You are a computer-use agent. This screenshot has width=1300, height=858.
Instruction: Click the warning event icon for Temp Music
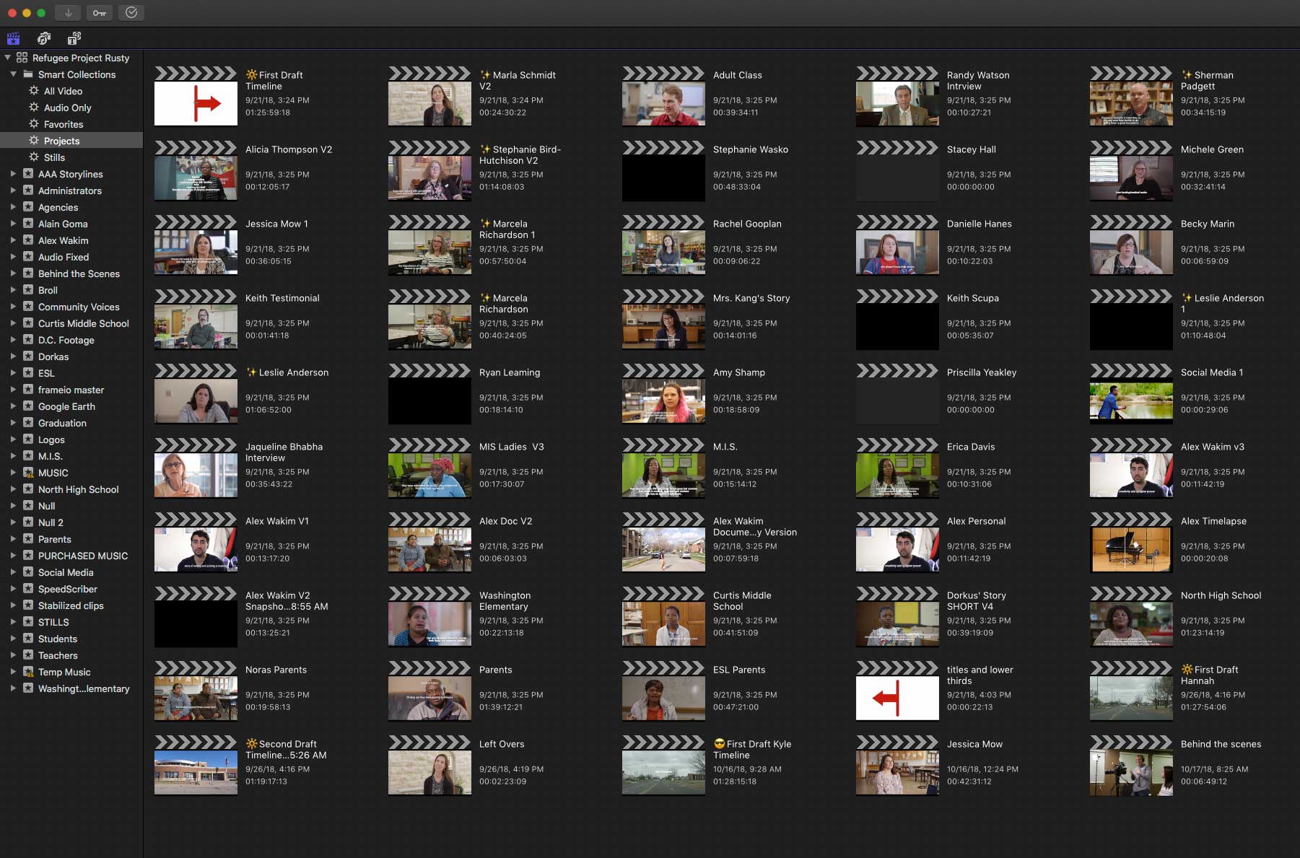click(28, 672)
